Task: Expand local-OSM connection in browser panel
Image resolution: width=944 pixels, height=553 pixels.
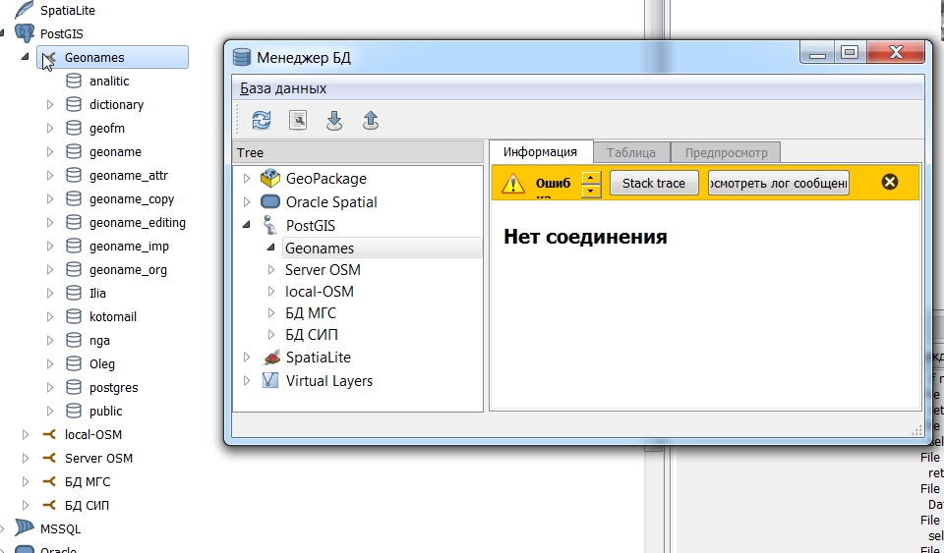Action: click(26, 434)
